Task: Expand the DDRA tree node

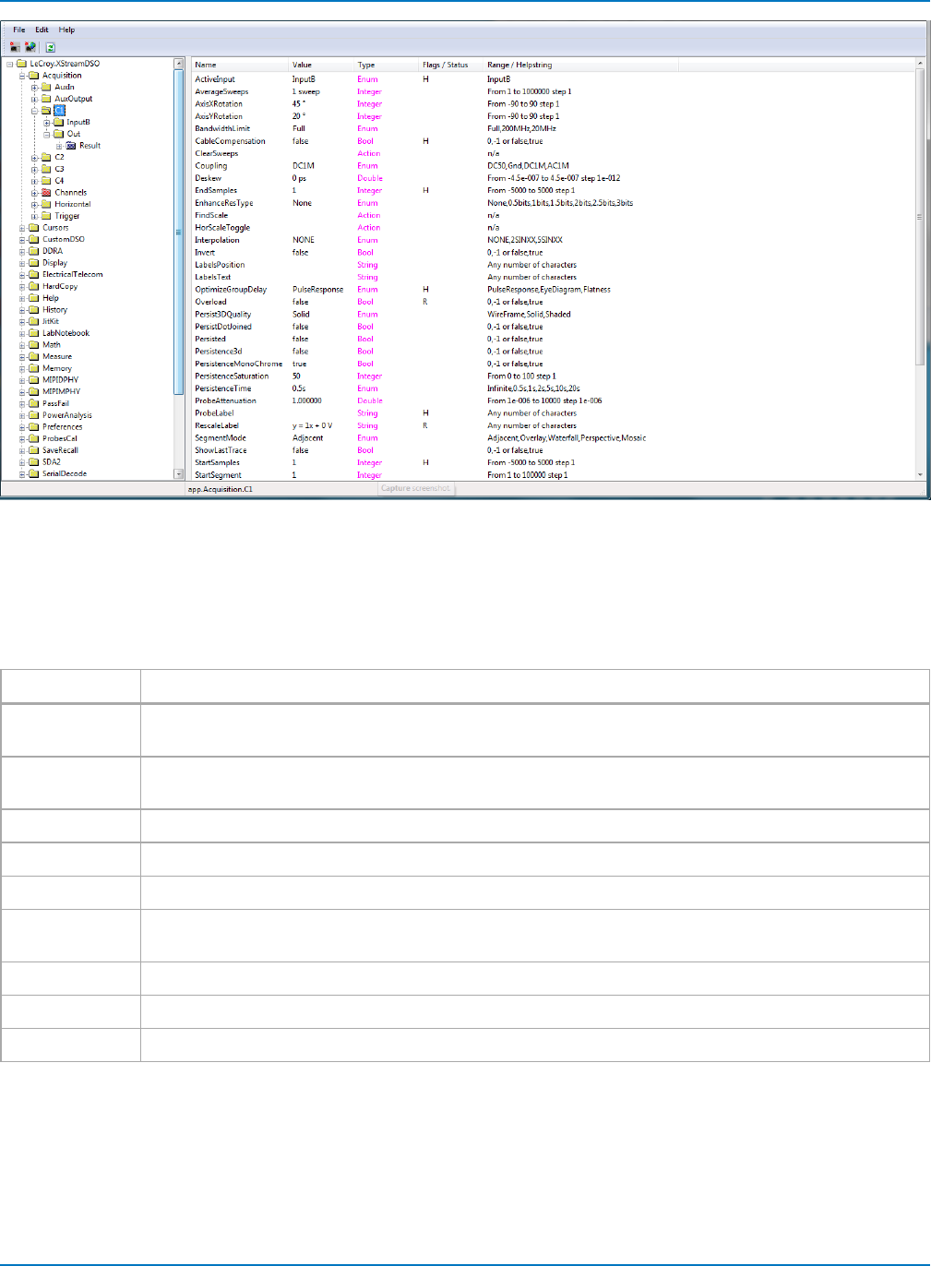Action: click(22, 251)
